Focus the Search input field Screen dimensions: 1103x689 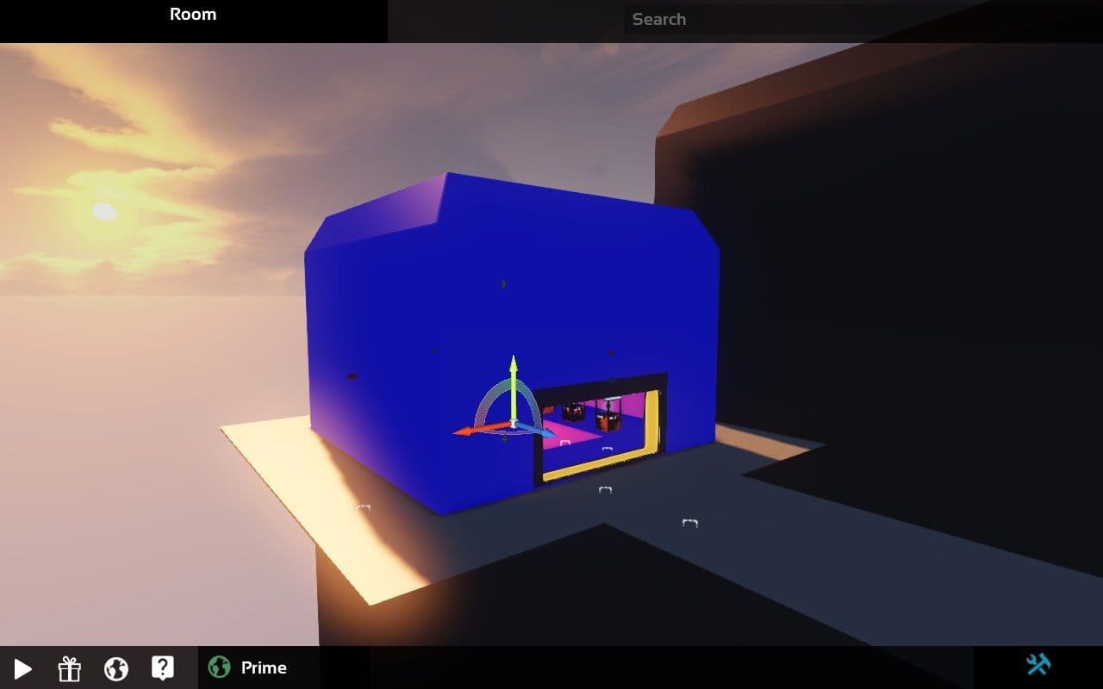(x=776, y=20)
